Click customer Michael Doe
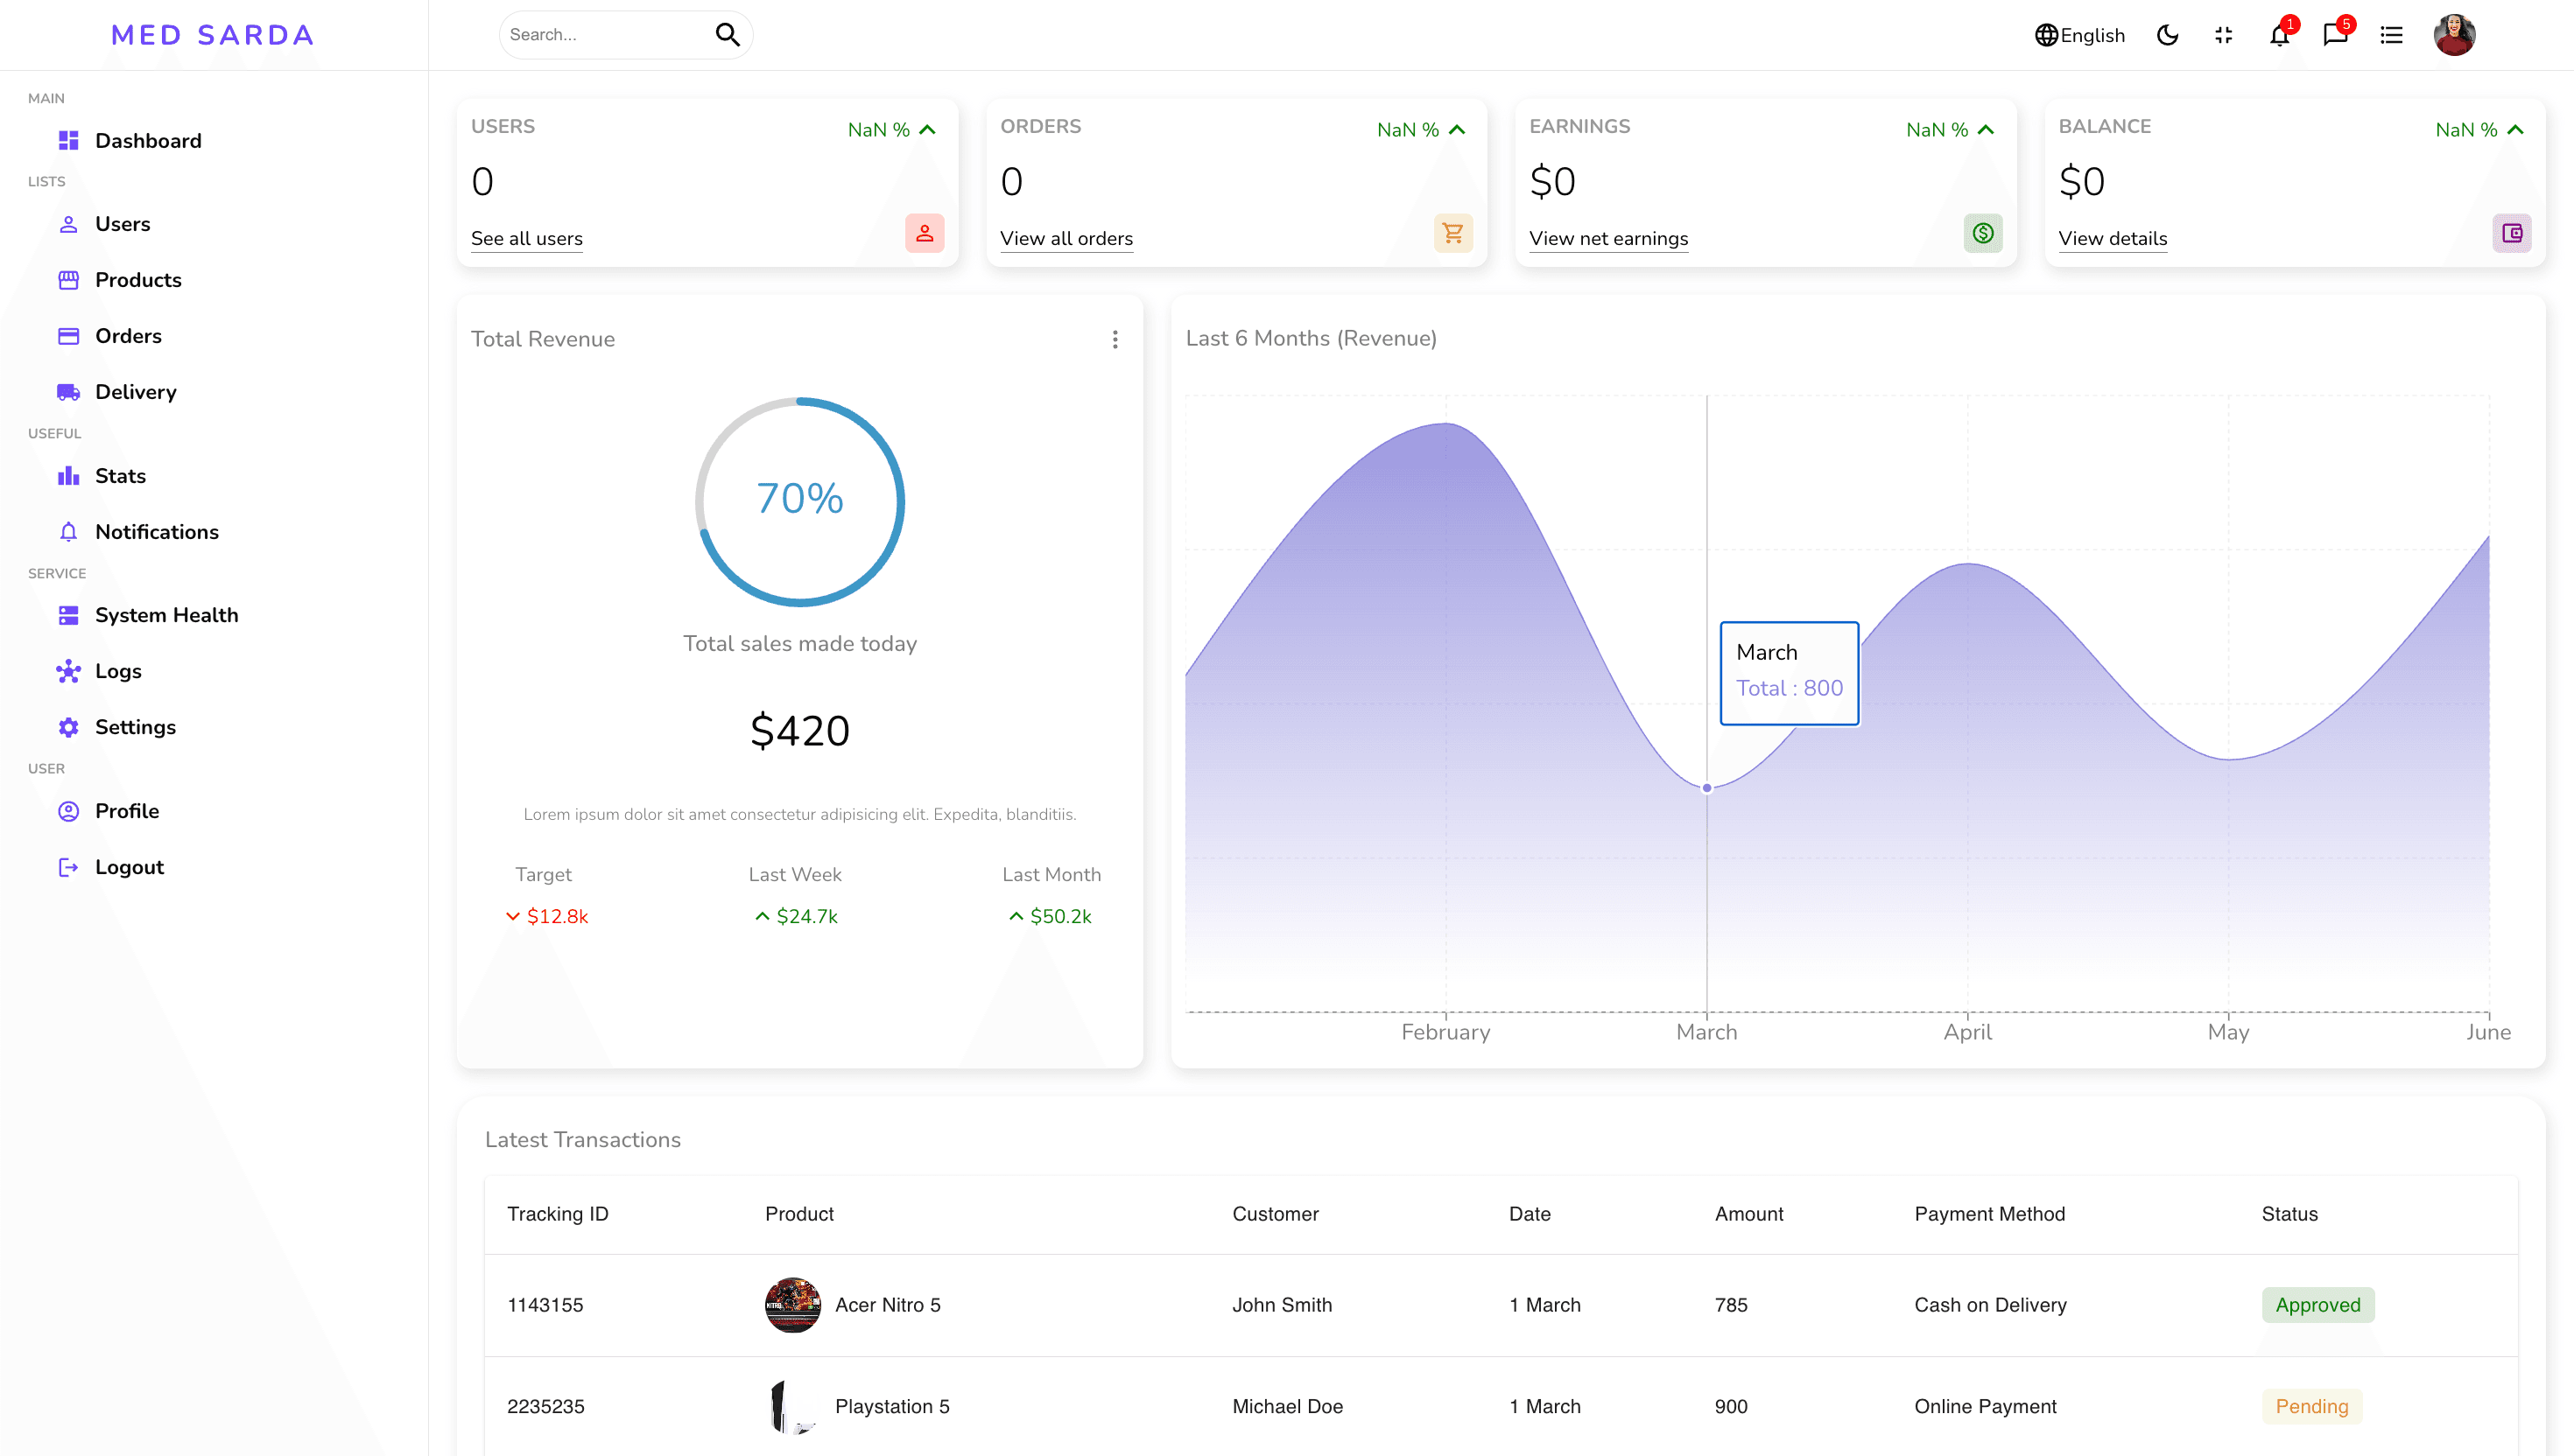Image resolution: width=2574 pixels, height=1456 pixels. 1288,1407
